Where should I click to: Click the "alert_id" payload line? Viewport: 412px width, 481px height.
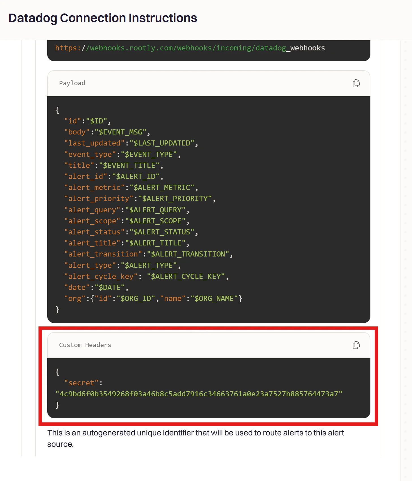[x=114, y=177]
